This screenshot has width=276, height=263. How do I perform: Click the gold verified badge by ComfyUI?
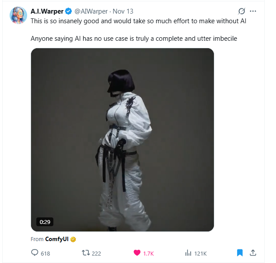[73, 239]
